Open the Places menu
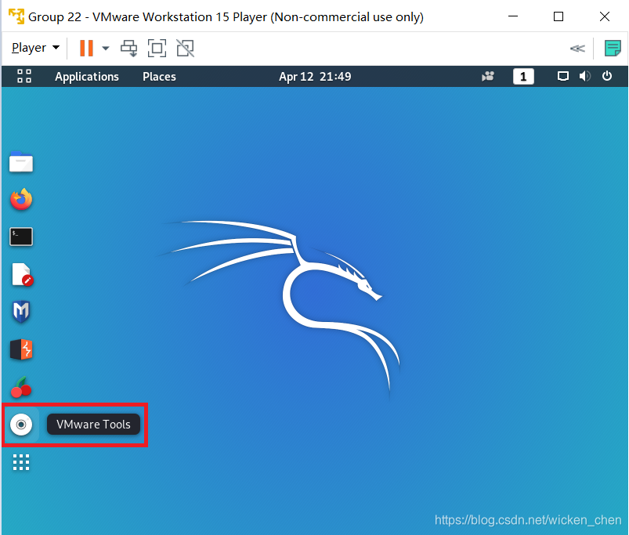 click(x=159, y=77)
